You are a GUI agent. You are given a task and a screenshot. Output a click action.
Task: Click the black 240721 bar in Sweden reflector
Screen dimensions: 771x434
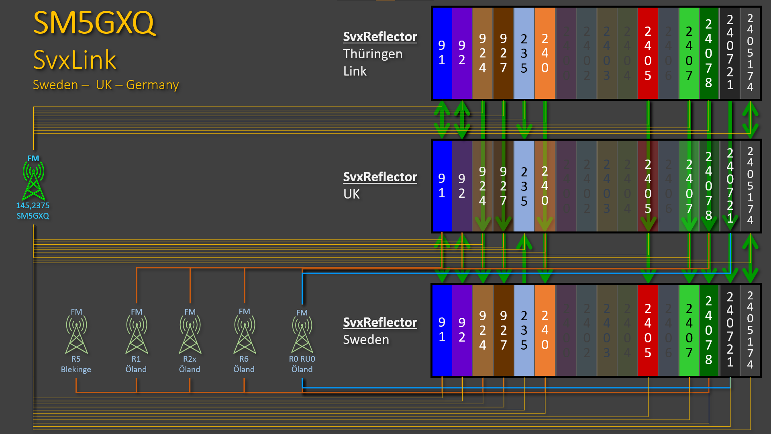tap(730, 330)
